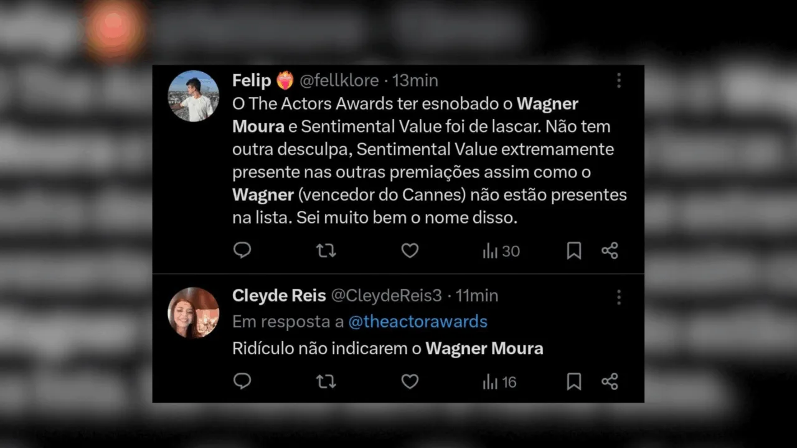The width and height of the screenshot is (797, 448).
Task: Retweet Cleyde Reis's reply
Action: 326,381
